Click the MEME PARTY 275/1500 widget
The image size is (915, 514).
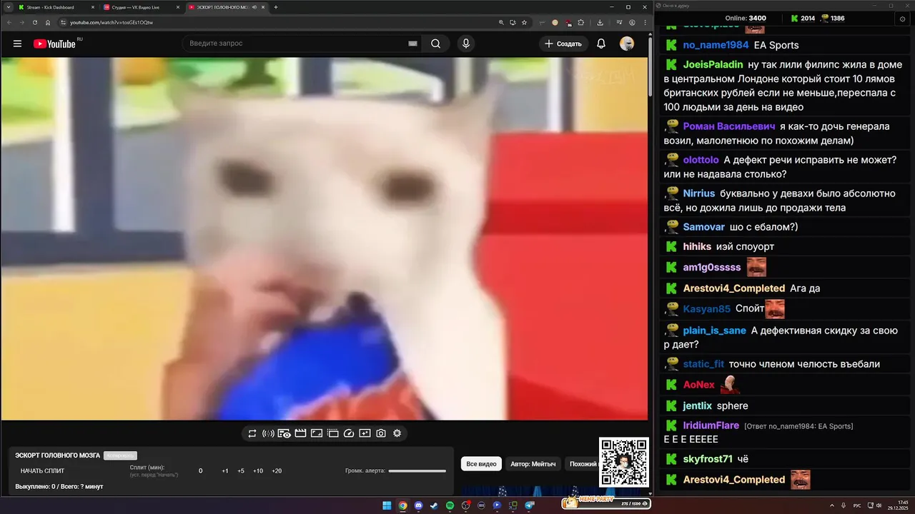[x=605, y=503]
